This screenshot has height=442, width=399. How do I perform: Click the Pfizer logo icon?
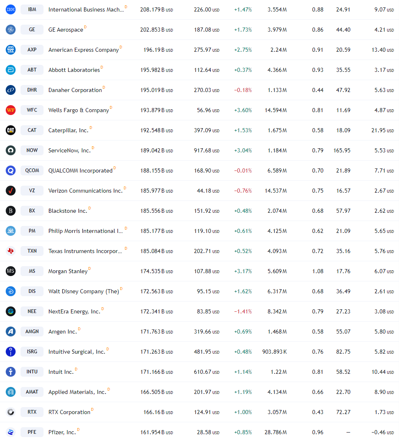click(11, 432)
